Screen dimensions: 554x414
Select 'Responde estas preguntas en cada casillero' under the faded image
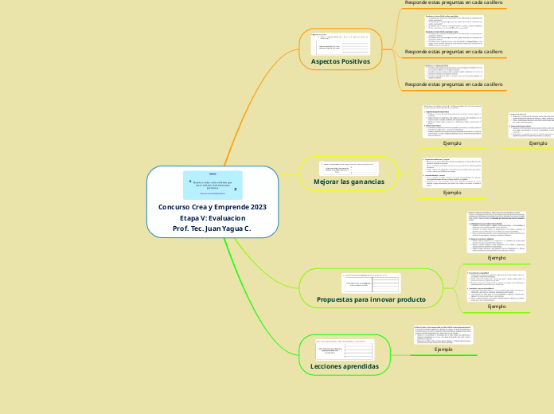tap(454, 84)
